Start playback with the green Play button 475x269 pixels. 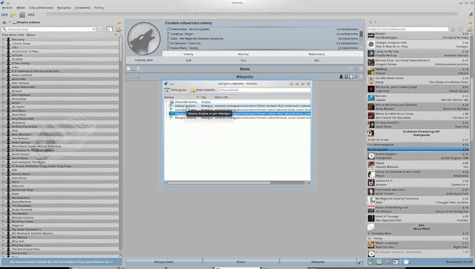(x=13, y=14)
